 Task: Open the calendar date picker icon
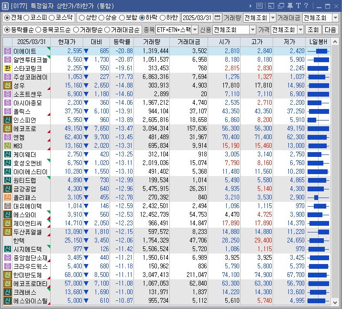click(217, 18)
